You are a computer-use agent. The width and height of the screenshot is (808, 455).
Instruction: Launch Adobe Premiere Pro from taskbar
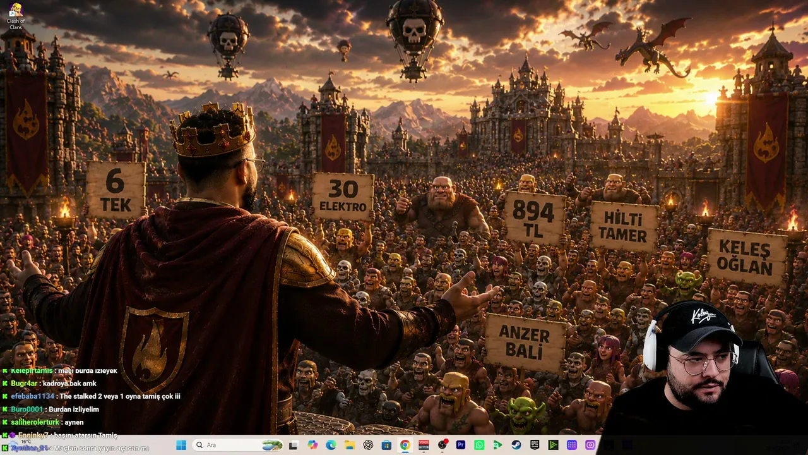[x=461, y=445]
